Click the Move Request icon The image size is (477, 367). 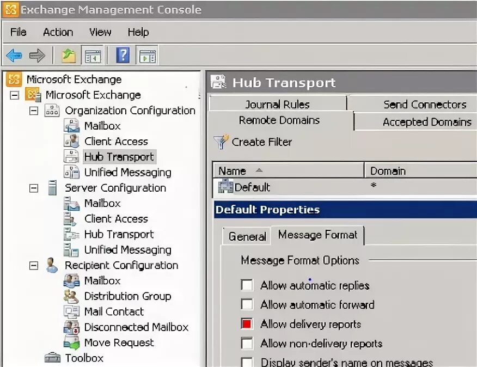pyautogui.click(x=71, y=342)
